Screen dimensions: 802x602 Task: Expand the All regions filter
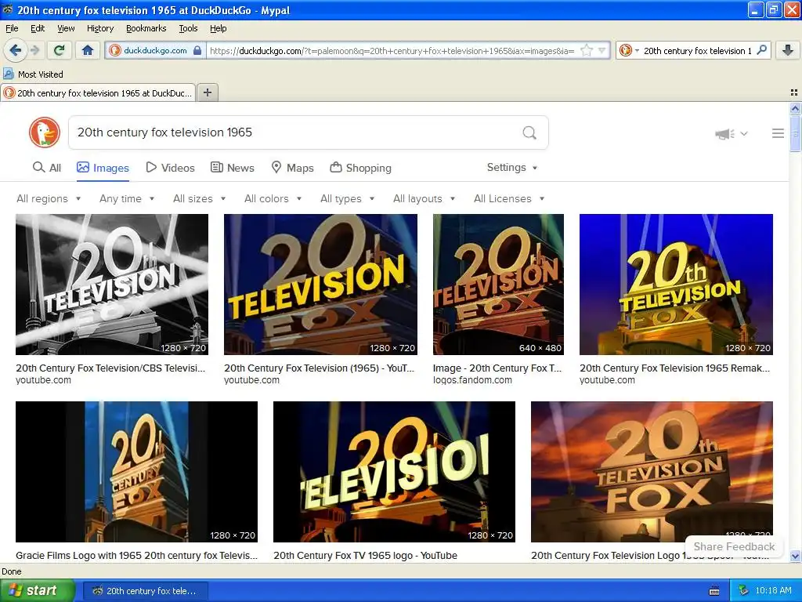tap(49, 198)
